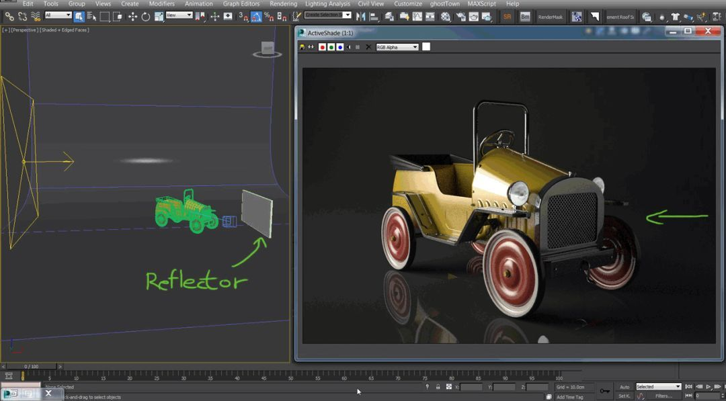The image size is (726, 401).
Task: Click the white color swatch in ActiveShade
Action: 426,47
